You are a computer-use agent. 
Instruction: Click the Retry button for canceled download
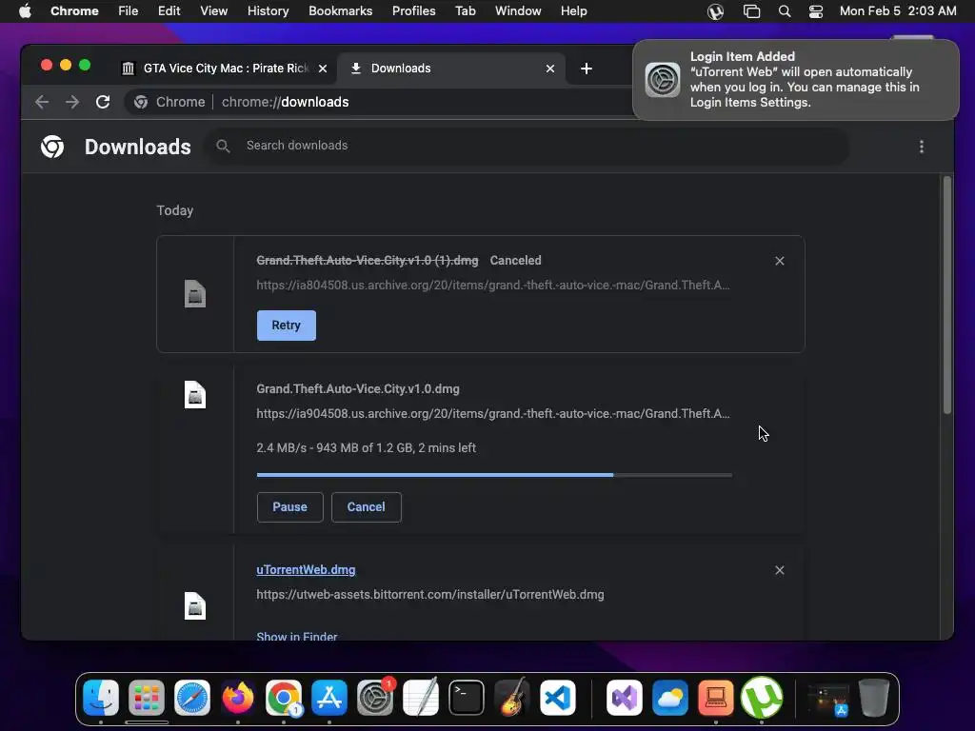(x=286, y=326)
